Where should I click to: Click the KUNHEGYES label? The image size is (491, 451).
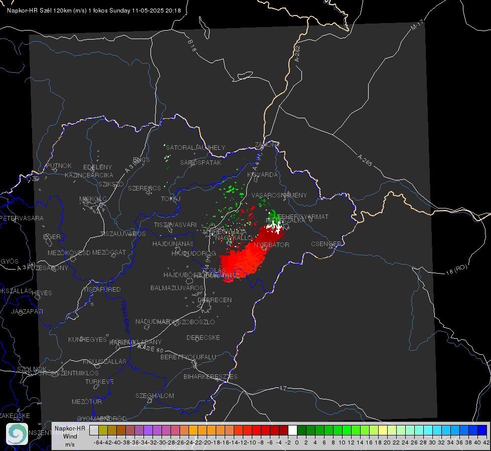tap(87, 339)
